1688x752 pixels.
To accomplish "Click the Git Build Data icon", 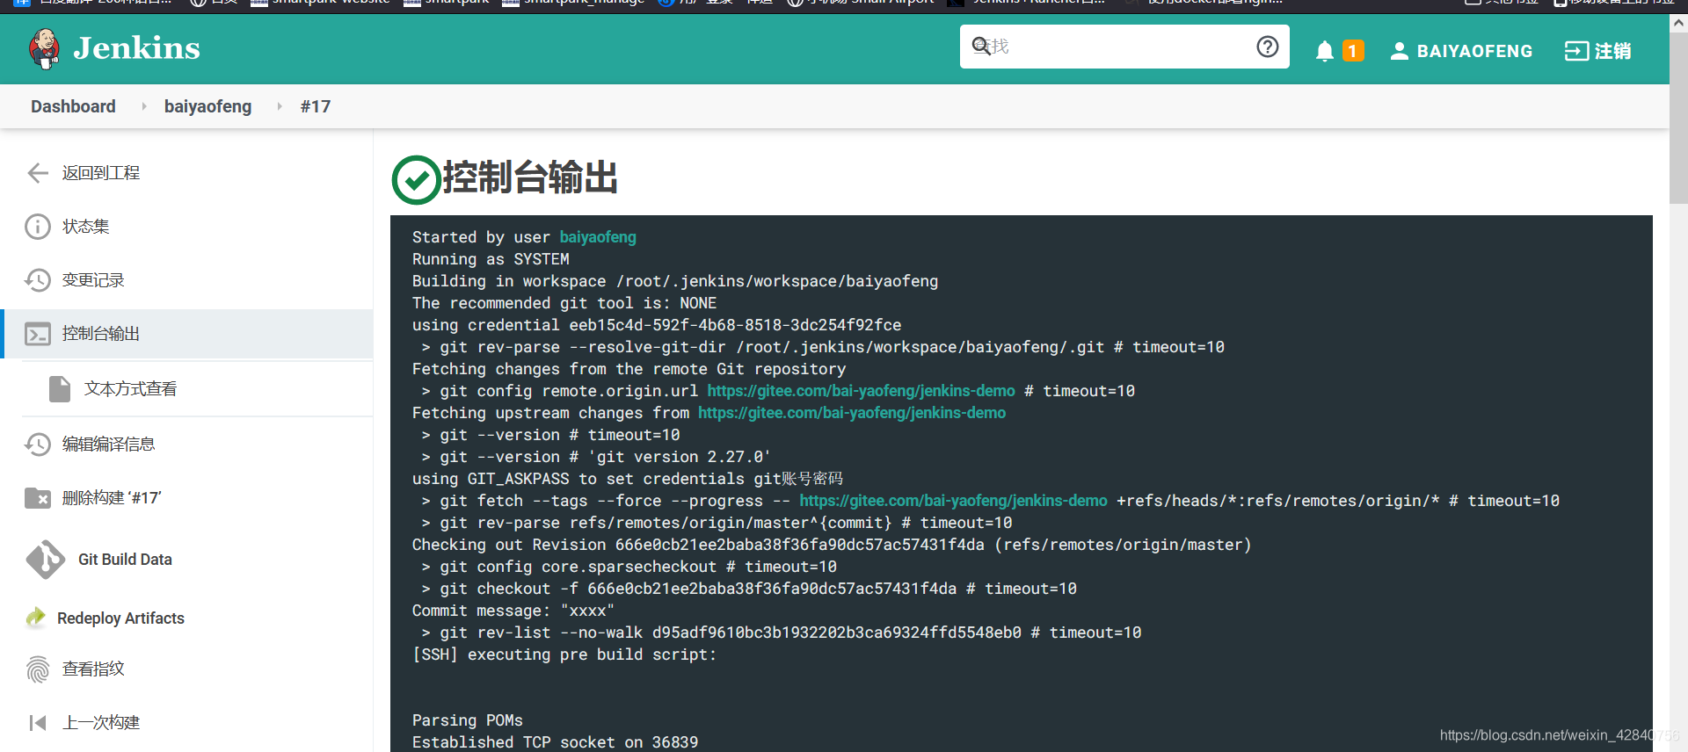I will pyautogui.click(x=45, y=560).
